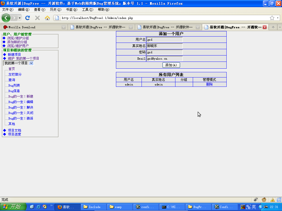Close the Mozilla Download tab
Viewport: 282px width, 211px height.
(64, 27)
